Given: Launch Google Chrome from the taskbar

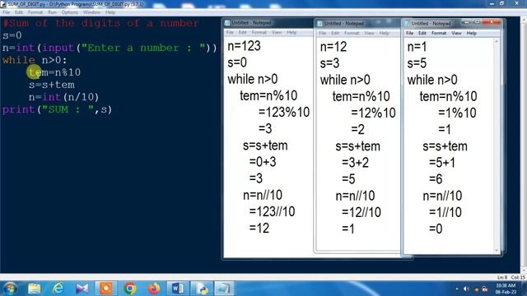Looking at the screenshot, I should (130, 289).
